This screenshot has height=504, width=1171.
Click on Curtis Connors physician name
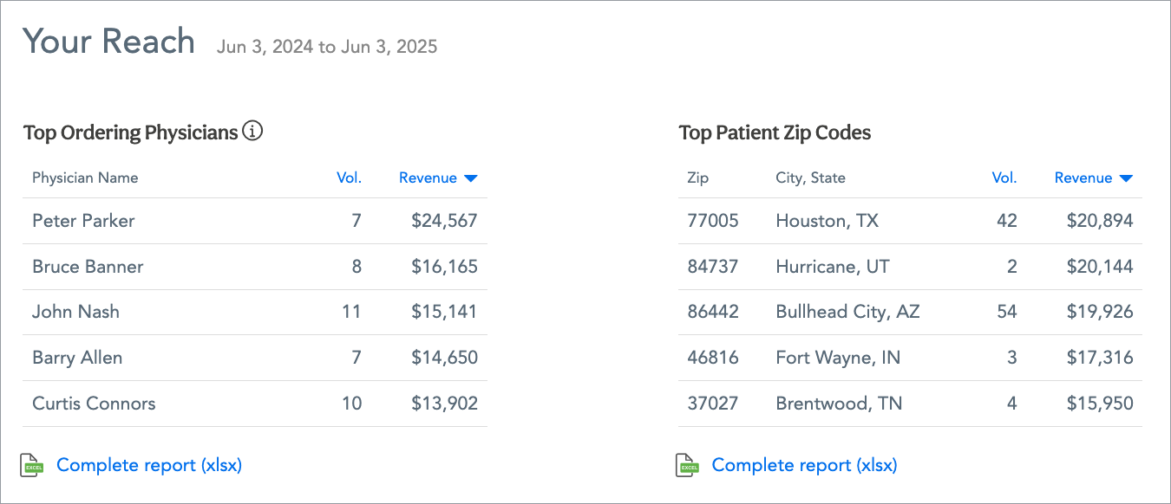pyautogui.click(x=94, y=404)
